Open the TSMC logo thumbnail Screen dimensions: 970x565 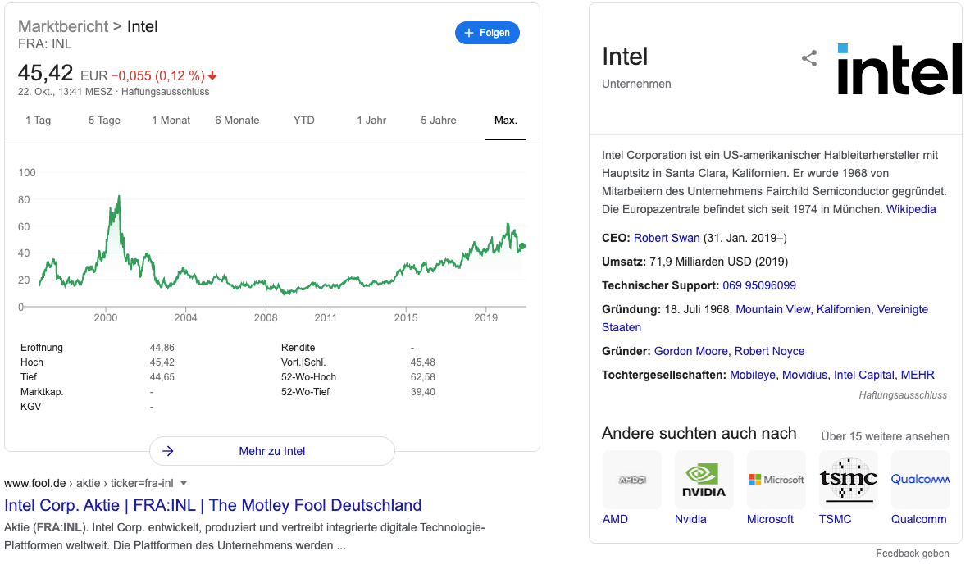click(x=848, y=480)
